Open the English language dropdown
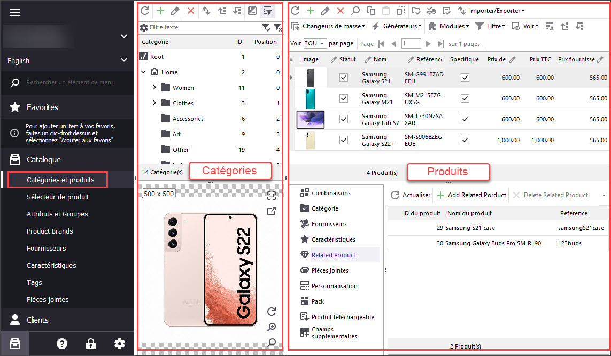 click(67, 60)
